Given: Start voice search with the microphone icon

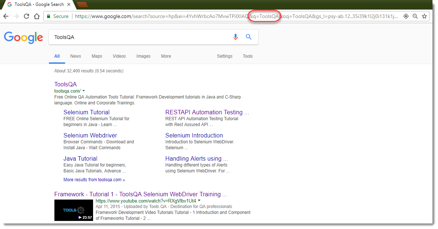Looking at the screenshot, I should [235, 37].
